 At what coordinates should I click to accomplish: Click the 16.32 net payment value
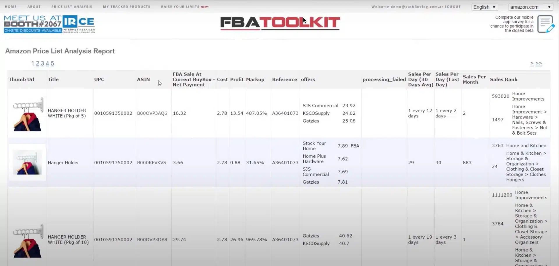pyautogui.click(x=179, y=113)
